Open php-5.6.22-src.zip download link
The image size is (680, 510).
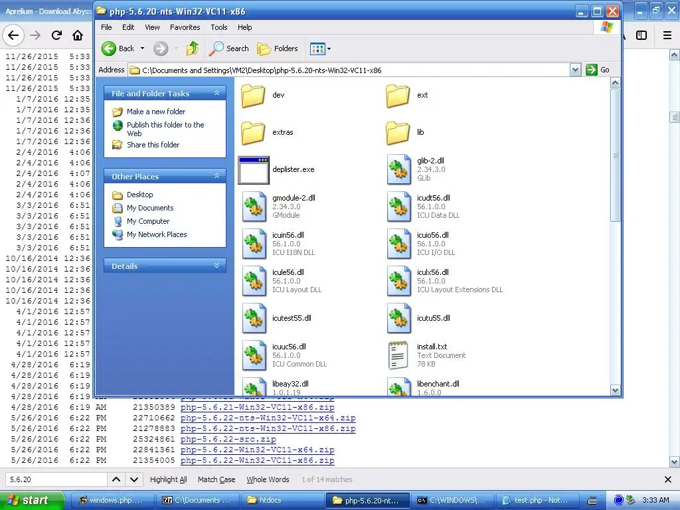point(228,440)
